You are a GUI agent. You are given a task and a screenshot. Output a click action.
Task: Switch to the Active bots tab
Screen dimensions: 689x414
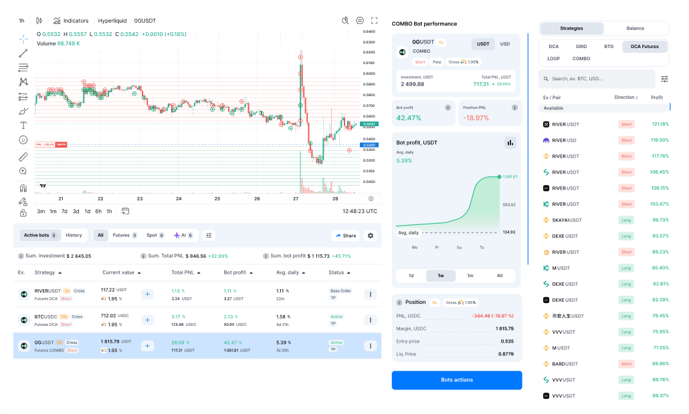[x=40, y=236]
